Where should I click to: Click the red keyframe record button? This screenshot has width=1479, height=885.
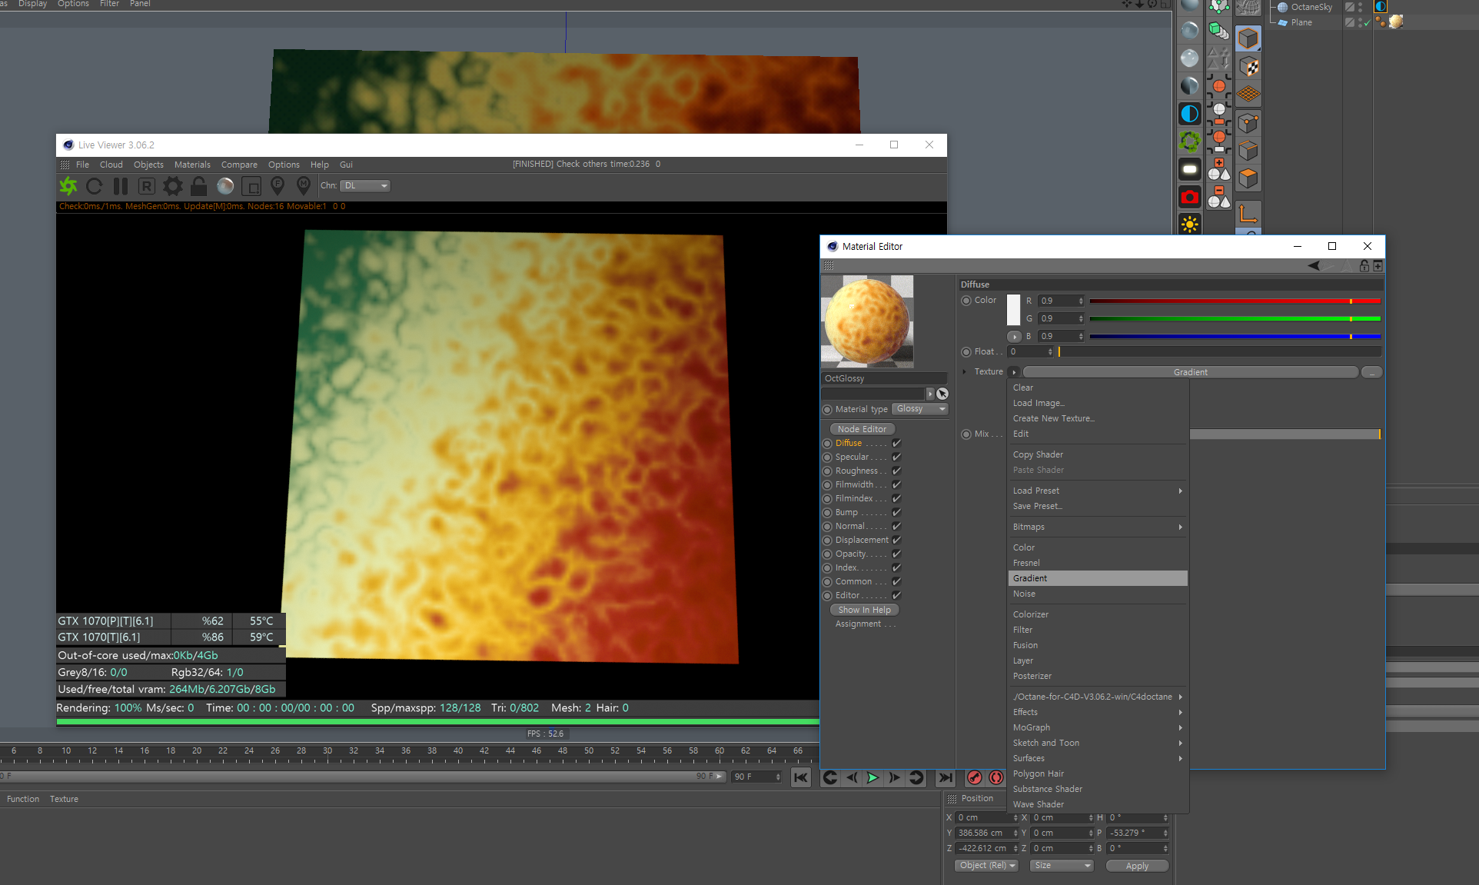click(974, 777)
